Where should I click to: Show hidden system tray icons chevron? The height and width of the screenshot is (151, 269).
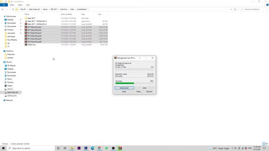click(x=232, y=148)
